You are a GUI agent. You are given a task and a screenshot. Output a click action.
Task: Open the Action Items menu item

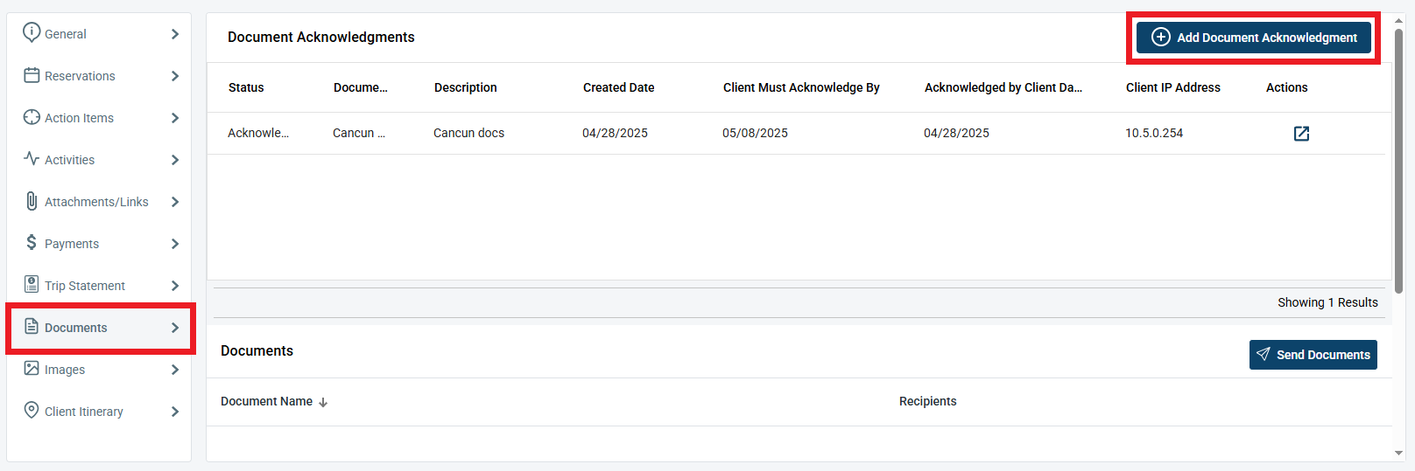100,118
